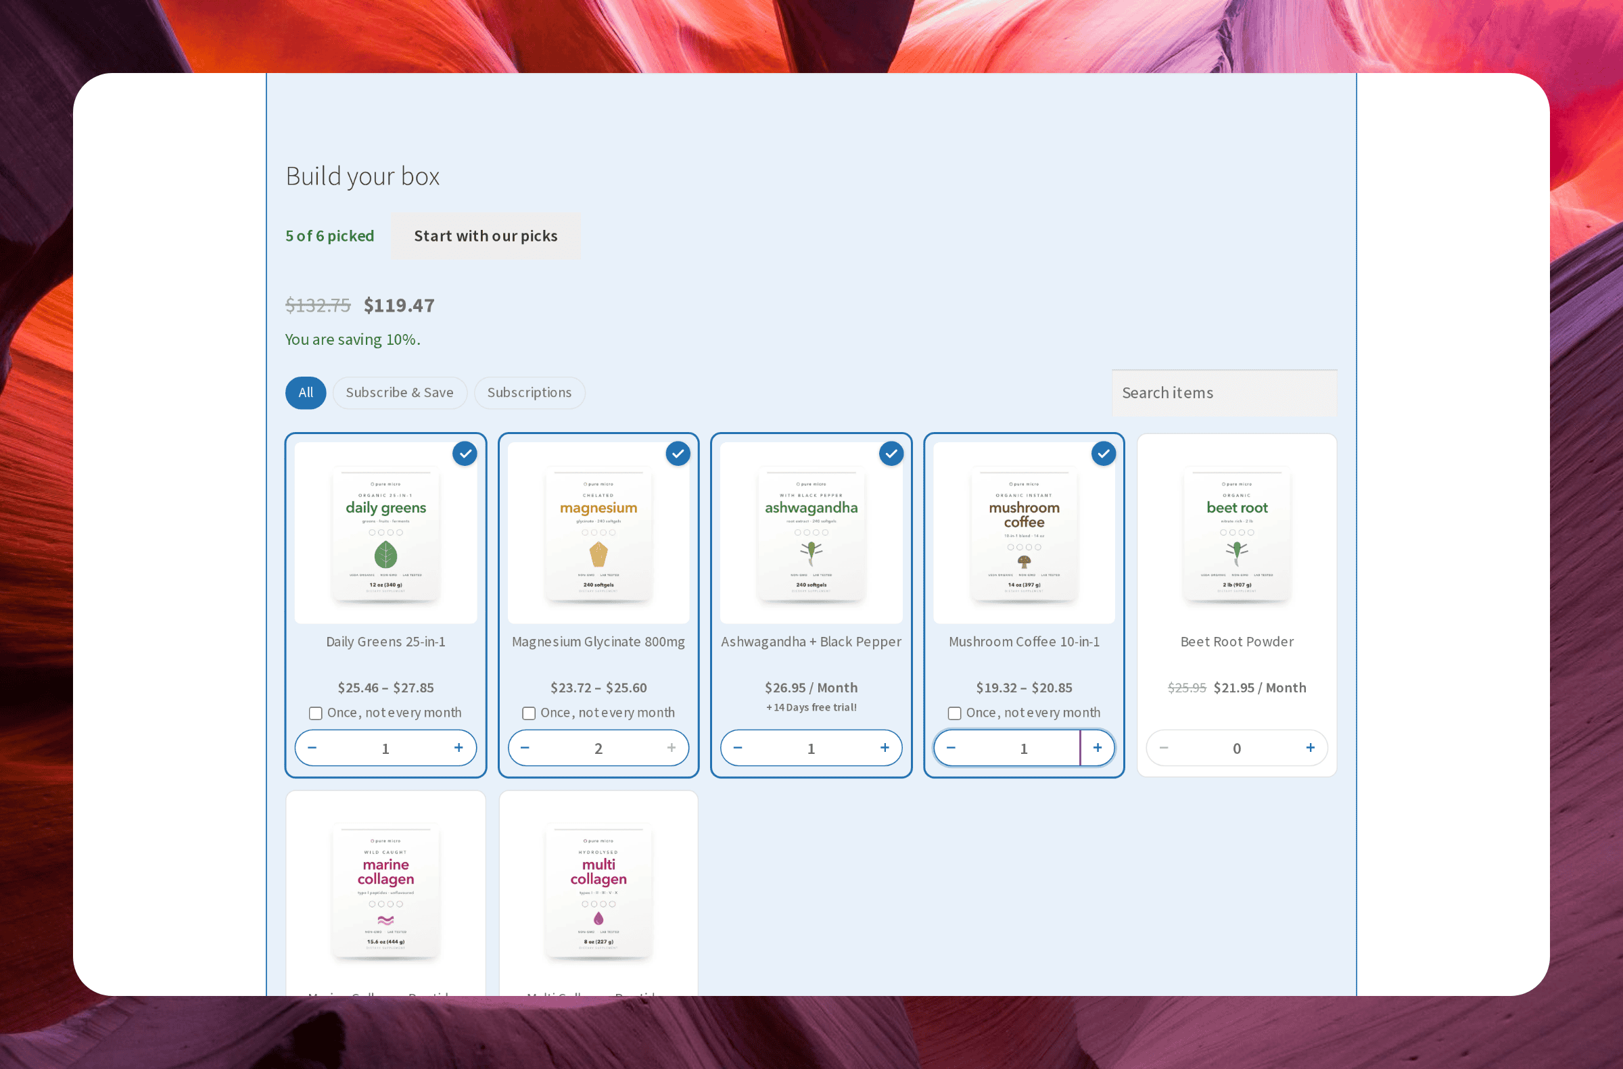Click the 'You are saving 10%.' message
The image size is (1623, 1069).
(x=352, y=339)
